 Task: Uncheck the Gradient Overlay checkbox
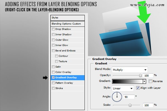(53, 77)
